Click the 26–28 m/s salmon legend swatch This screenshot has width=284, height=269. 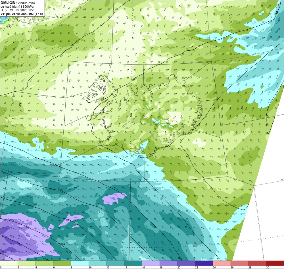point(240,263)
